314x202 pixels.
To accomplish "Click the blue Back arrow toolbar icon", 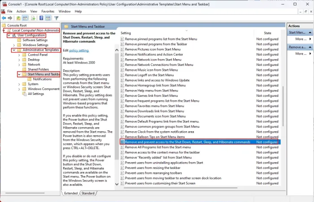I will point(4,18).
